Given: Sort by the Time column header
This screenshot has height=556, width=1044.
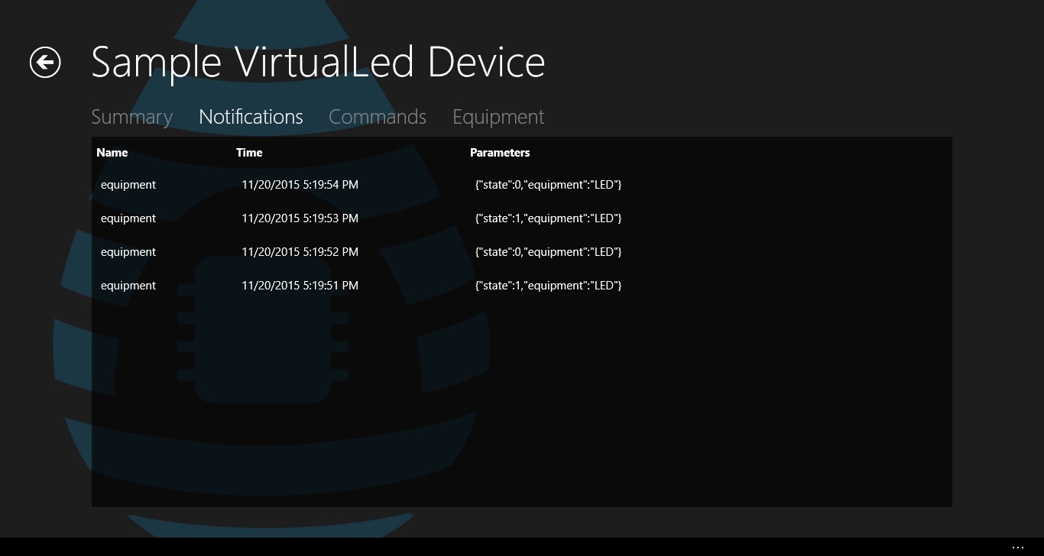Looking at the screenshot, I should [249, 153].
